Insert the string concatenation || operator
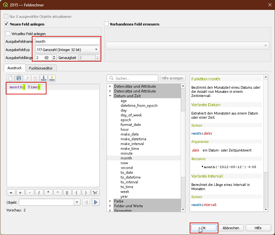The height and width of the screenshot is (235, 275). pos(67,193)
